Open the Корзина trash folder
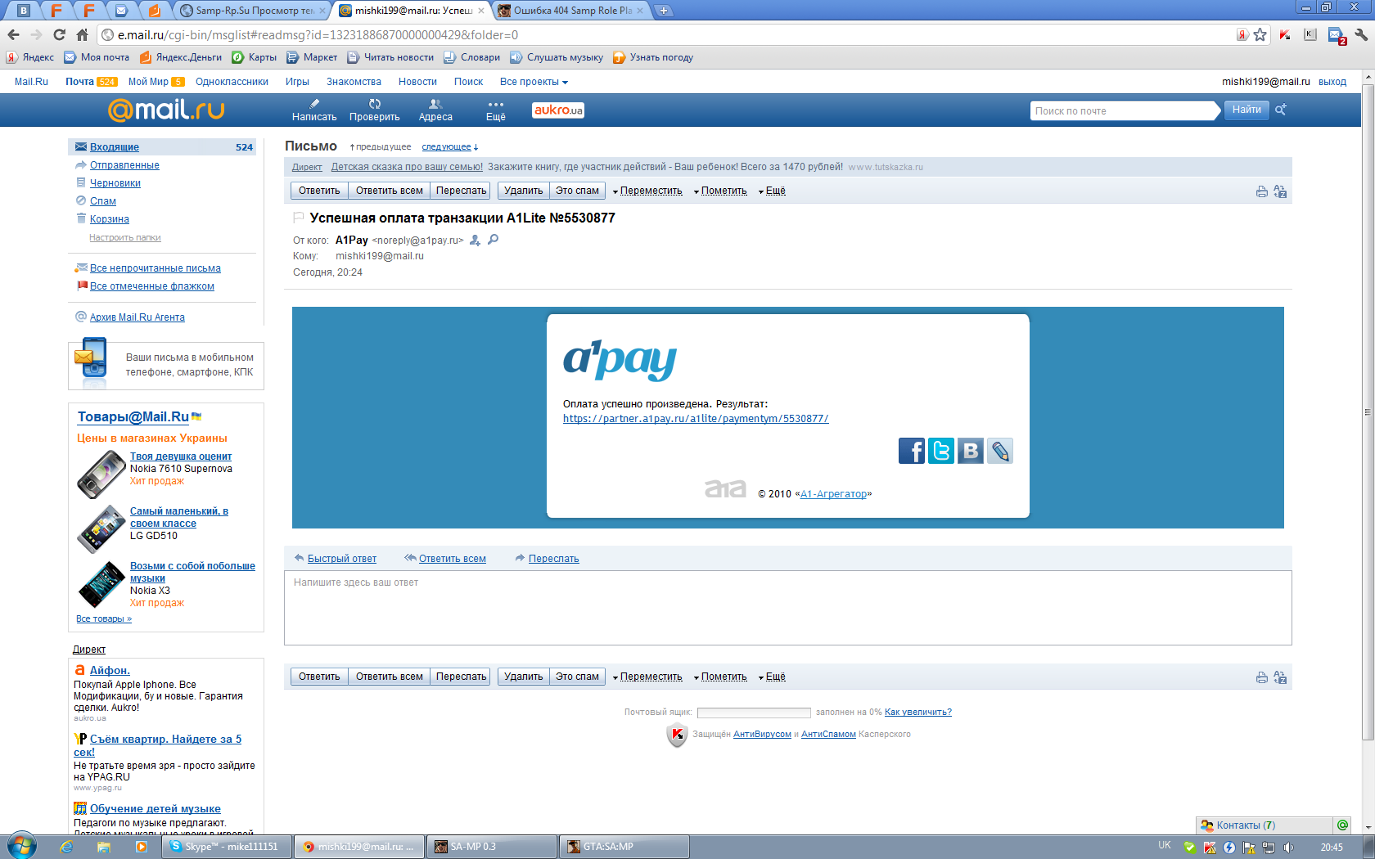Image resolution: width=1375 pixels, height=859 pixels. coord(110,219)
